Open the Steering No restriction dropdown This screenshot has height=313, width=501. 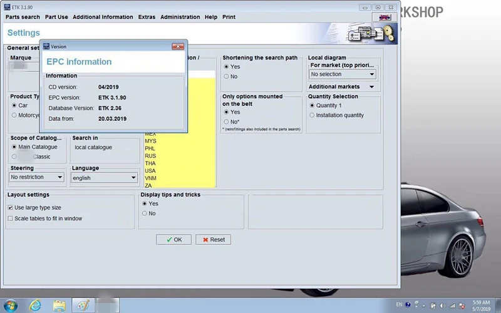click(x=36, y=177)
